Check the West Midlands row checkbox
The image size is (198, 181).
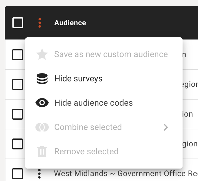tap(18, 174)
